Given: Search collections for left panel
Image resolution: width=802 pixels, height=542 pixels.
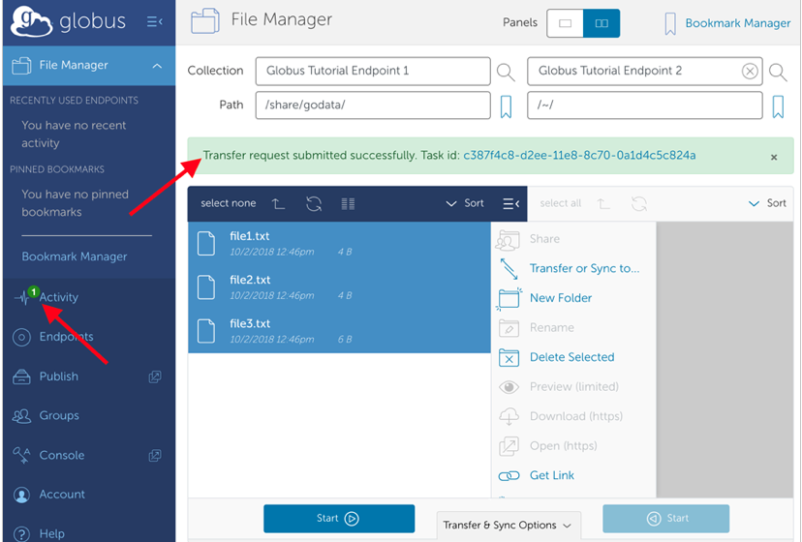Looking at the screenshot, I should click(x=506, y=72).
